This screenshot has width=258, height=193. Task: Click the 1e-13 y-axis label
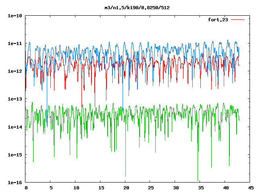click(x=15, y=99)
